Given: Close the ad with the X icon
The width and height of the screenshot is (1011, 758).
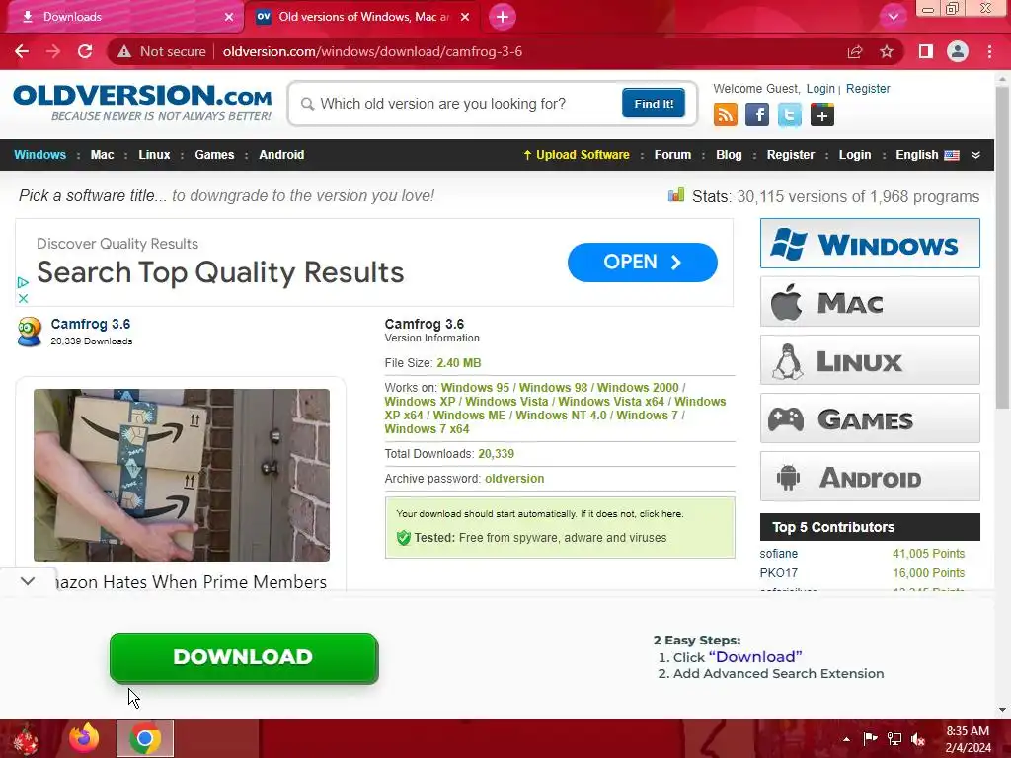Looking at the screenshot, I should pos(23,298).
